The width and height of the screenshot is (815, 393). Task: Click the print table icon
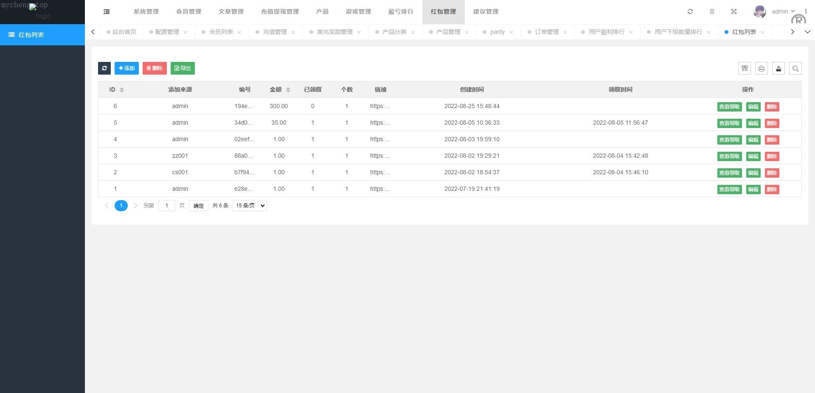[x=762, y=68]
